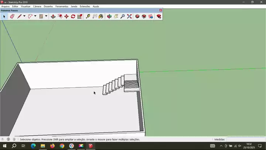Choose the Select arrow tool
Image resolution: width=266 pixels, height=150 pixels.
coord(4,16)
